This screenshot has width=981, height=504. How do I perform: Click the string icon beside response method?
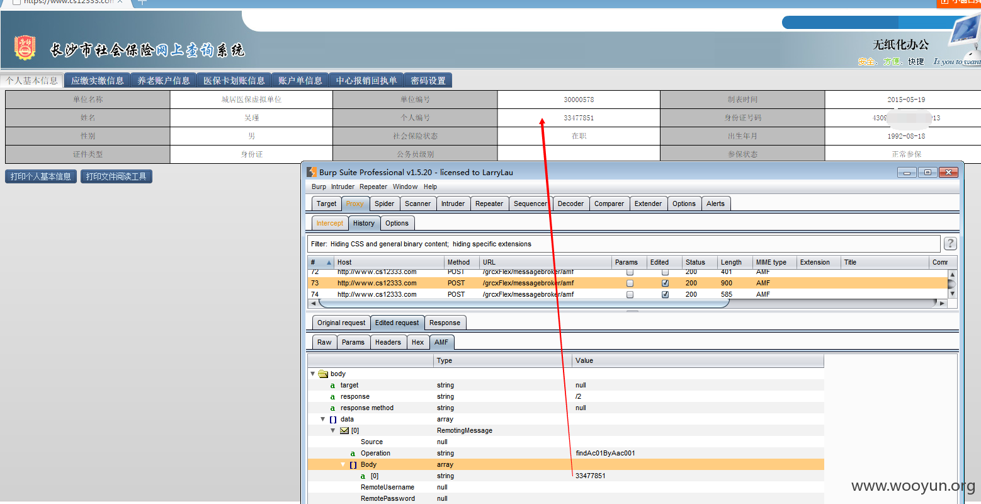tap(332, 408)
